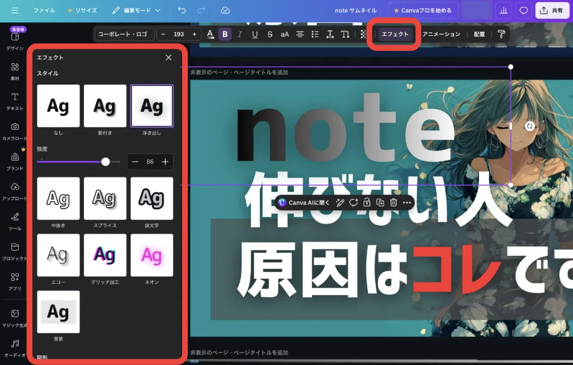Viewport: 573px width, 365px height.
Task: Redo the last action
Action: [201, 11]
